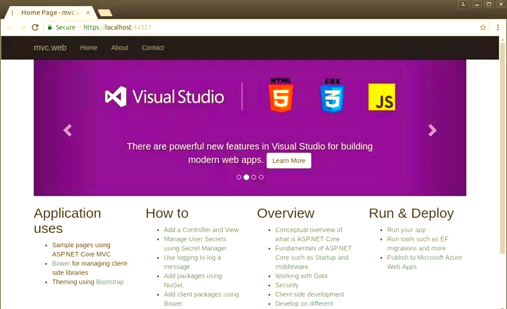Open the Chrome three-dot menu
The width and height of the screenshot is (507, 309).
pyautogui.click(x=498, y=27)
